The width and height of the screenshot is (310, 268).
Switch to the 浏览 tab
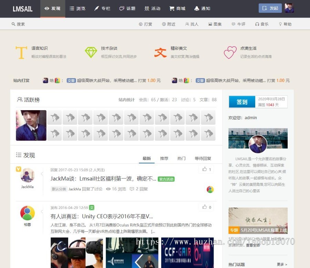pos(77,8)
